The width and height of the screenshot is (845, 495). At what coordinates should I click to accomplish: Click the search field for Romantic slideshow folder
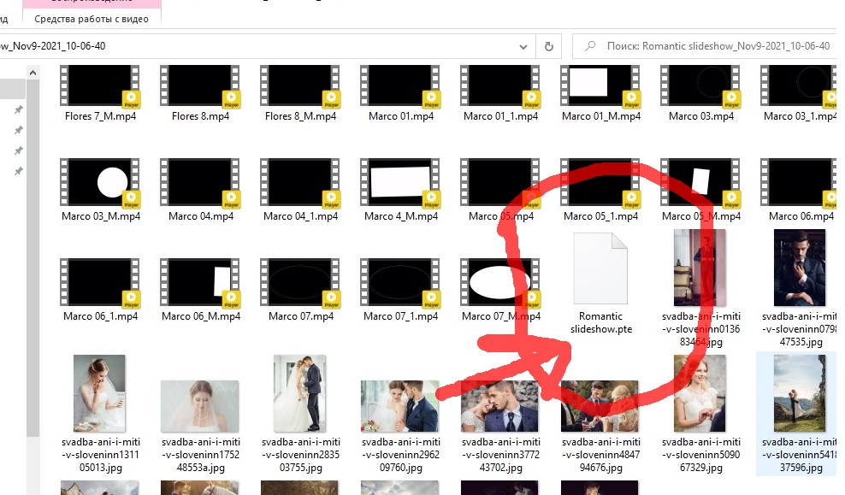(704, 46)
